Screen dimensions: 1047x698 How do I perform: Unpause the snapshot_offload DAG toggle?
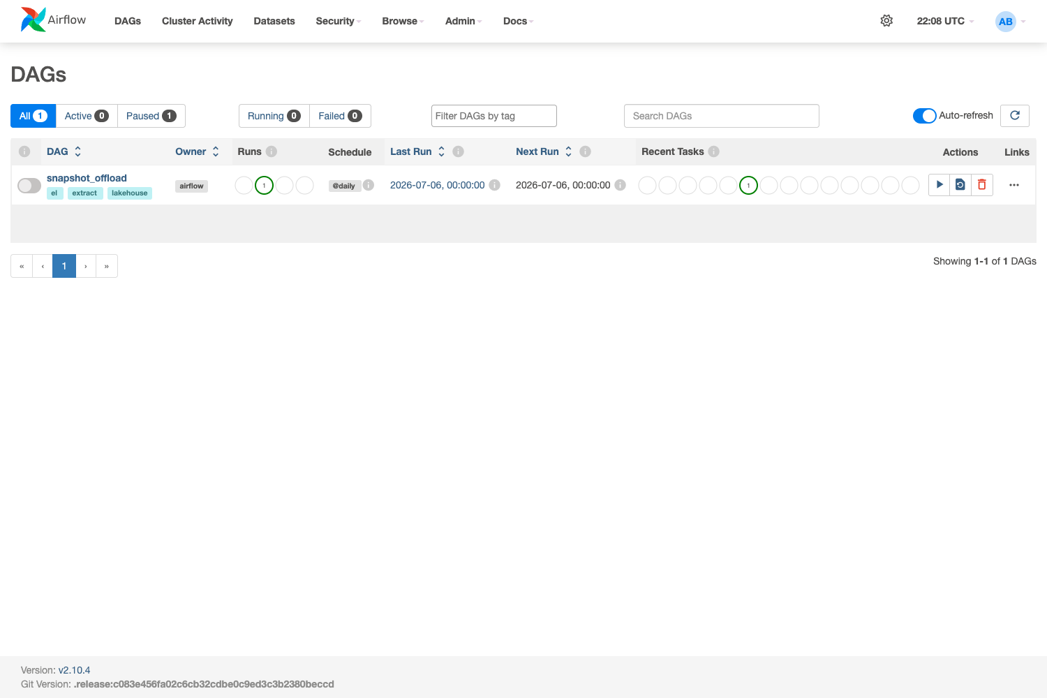pos(29,185)
